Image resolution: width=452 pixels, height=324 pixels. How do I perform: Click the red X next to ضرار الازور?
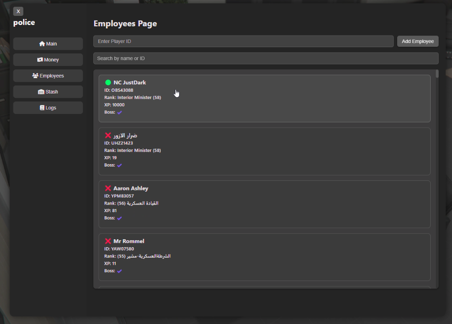point(108,135)
